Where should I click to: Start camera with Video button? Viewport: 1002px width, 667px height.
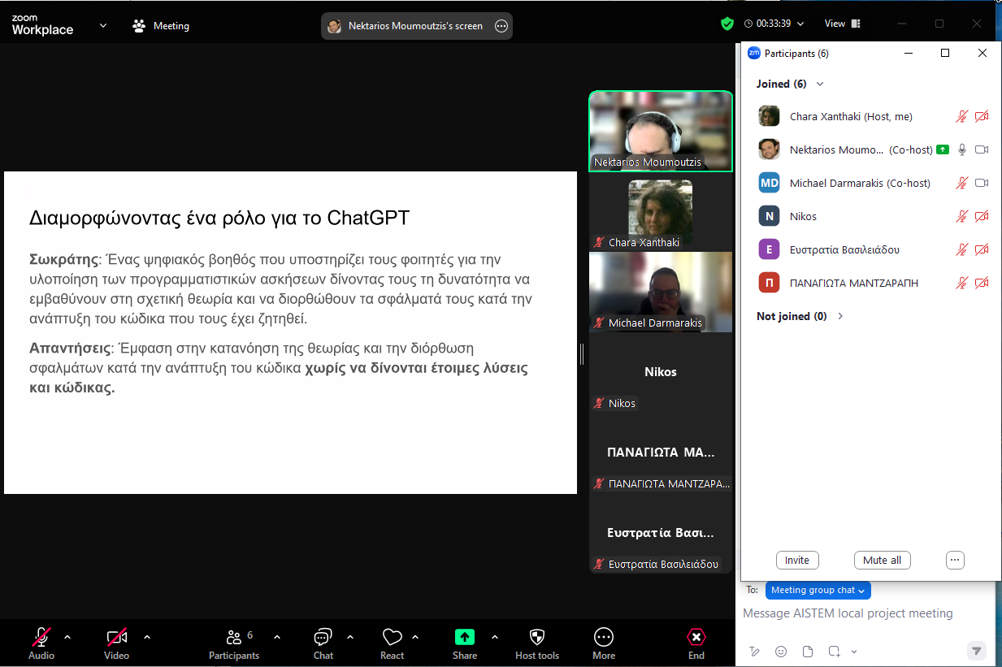pyautogui.click(x=116, y=637)
